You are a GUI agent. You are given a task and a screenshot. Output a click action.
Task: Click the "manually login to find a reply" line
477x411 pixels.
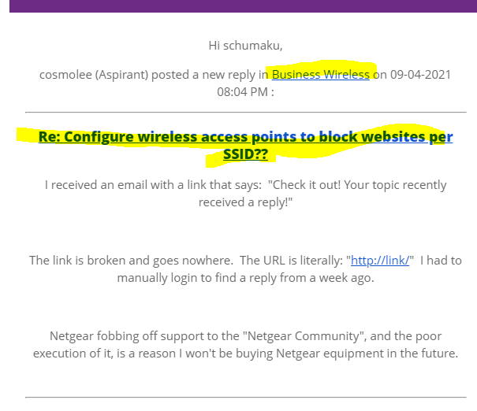(x=245, y=278)
